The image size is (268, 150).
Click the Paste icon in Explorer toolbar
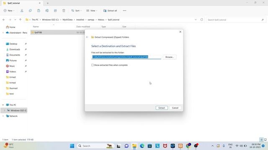click(39, 10)
